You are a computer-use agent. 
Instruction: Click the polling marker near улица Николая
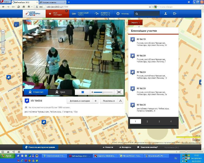[9, 77]
